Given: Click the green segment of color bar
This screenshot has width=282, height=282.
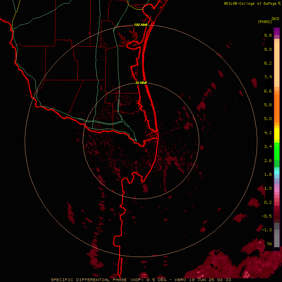Looking at the screenshot, I should point(277,155).
